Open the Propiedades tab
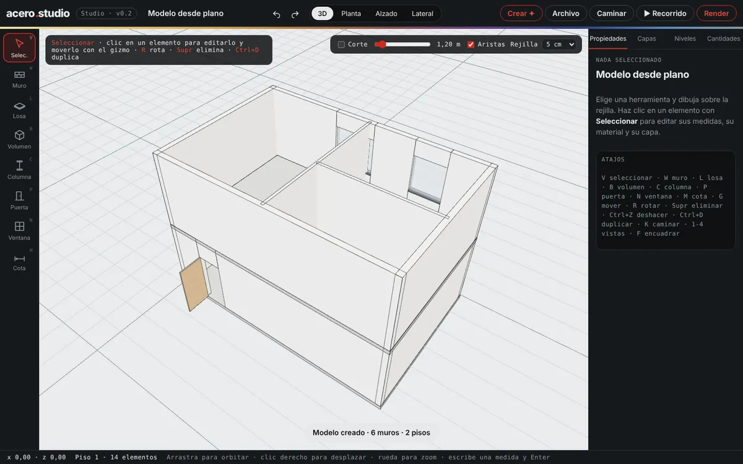This screenshot has width=743, height=464. [608, 38]
